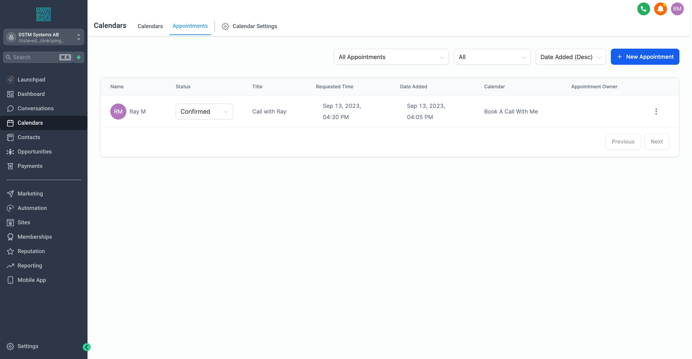Collapse the sidebar with green arrow
The width and height of the screenshot is (692, 359).
86,347
